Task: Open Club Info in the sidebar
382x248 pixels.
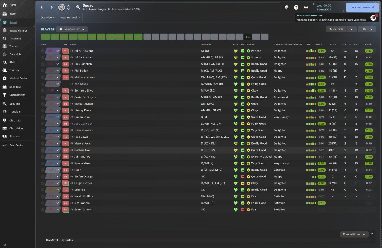Action: (17, 120)
